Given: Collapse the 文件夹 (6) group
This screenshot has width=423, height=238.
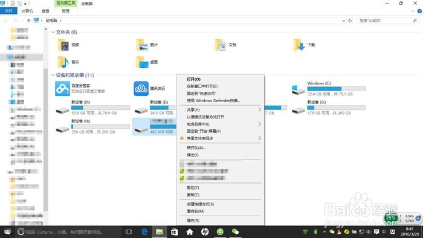Looking at the screenshot, I should [53, 32].
